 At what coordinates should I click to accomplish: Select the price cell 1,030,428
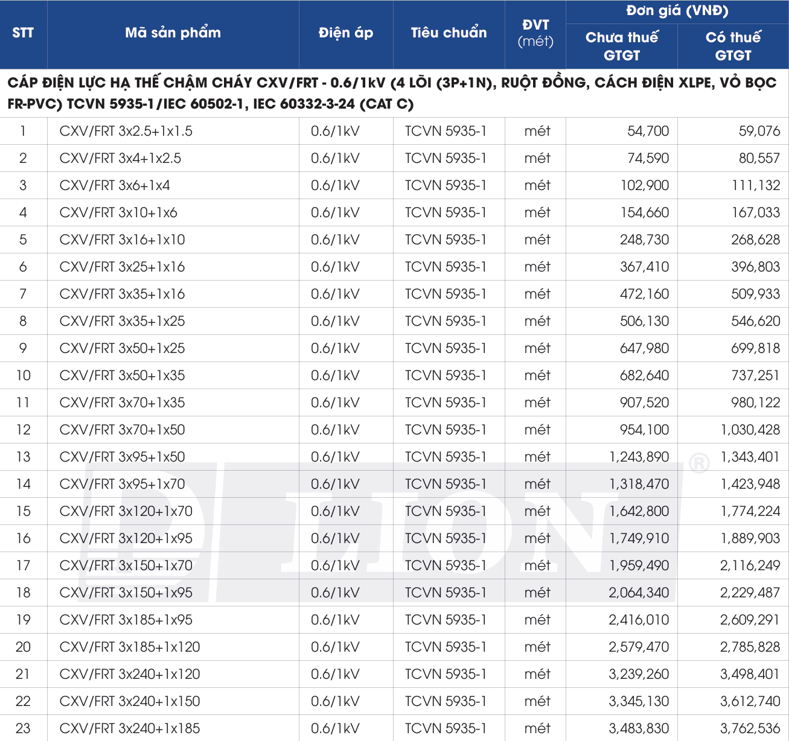point(750,430)
